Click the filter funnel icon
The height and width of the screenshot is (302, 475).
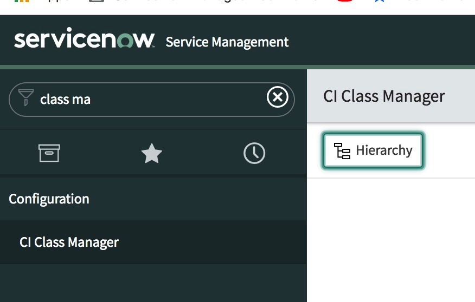[x=26, y=97]
